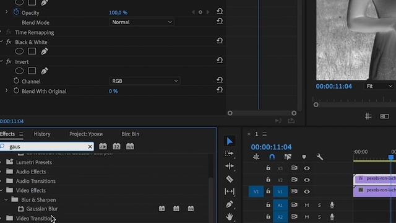396x223 pixels.
Task: Switch to Bin: Bin tab
Action: pyautogui.click(x=131, y=134)
